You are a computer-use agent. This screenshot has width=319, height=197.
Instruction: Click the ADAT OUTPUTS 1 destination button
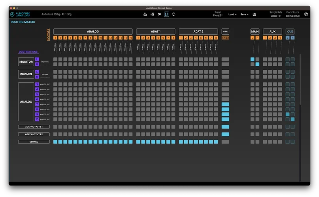tap(34, 127)
